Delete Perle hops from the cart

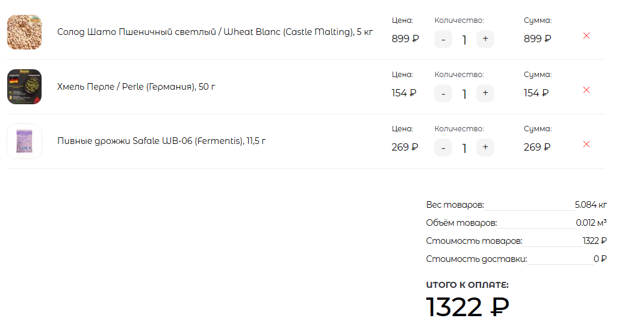586,90
